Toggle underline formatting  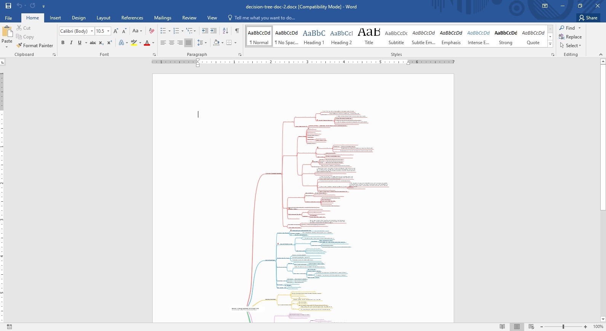pos(80,43)
